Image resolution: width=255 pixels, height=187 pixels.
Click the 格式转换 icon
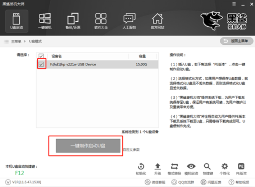(174, 169)
